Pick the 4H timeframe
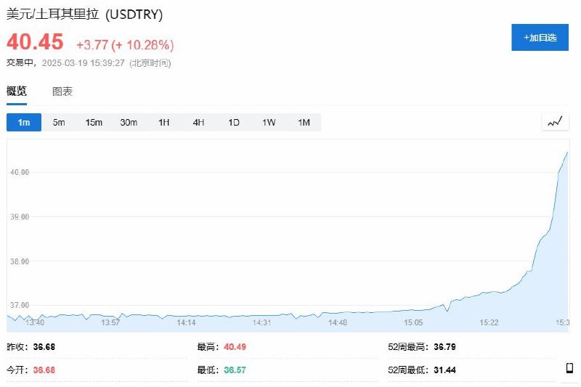Image resolution: width=581 pixels, height=387 pixels. tap(198, 123)
